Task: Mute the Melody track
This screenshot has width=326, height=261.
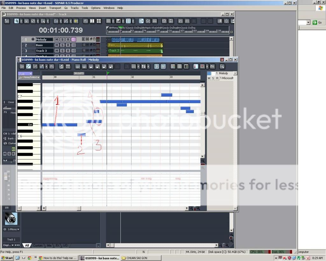Action: pyautogui.click(x=57, y=40)
